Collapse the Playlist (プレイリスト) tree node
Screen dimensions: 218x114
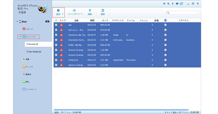pos(20,37)
